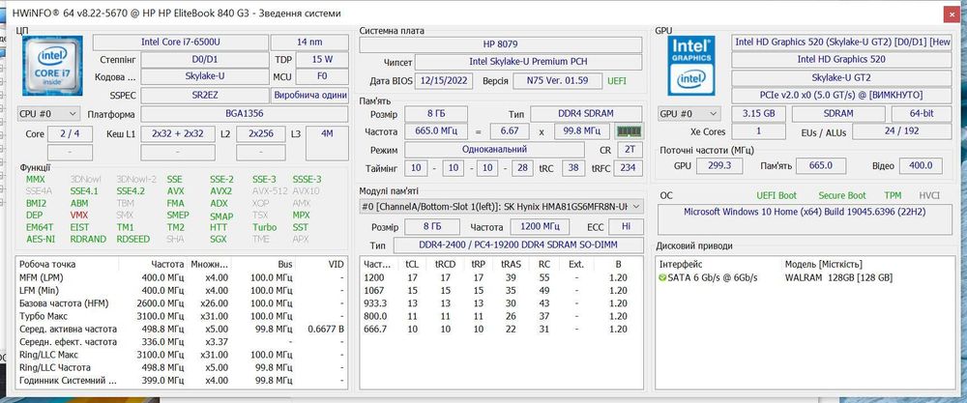Select the Ring/LLC Макс row
Screen dimensions: 967x403
click(x=182, y=355)
